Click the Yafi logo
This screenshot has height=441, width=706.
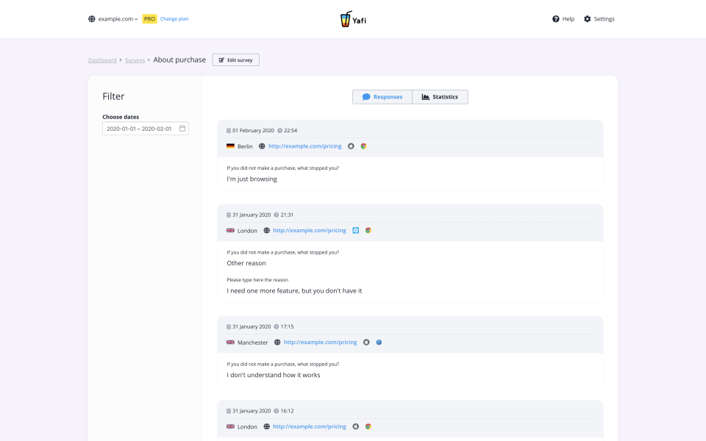click(x=353, y=19)
